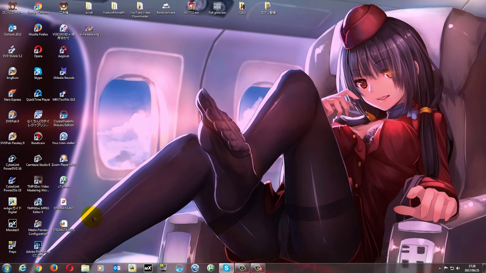
Task: Select the DVDFab Passkey 9 shortcut
Action: pos(13,139)
